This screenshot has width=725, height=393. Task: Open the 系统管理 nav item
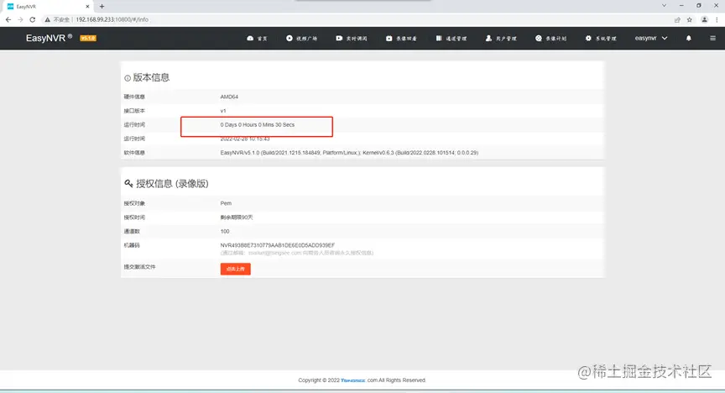click(601, 39)
